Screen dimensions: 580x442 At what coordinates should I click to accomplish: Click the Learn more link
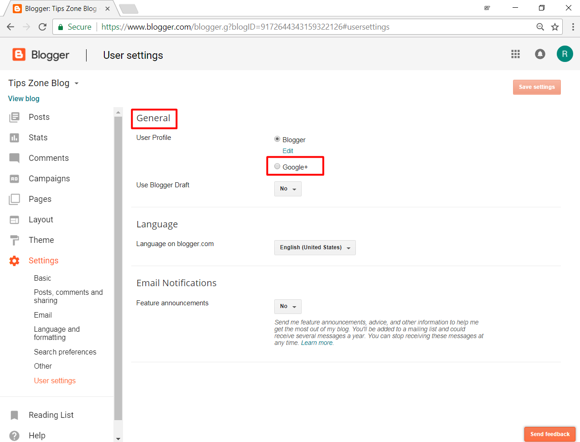pyautogui.click(x=317, y=343)
